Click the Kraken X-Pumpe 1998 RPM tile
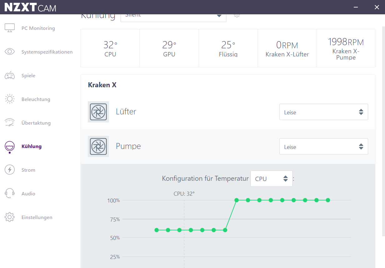 pyautogui.click(x=346, y=48)
